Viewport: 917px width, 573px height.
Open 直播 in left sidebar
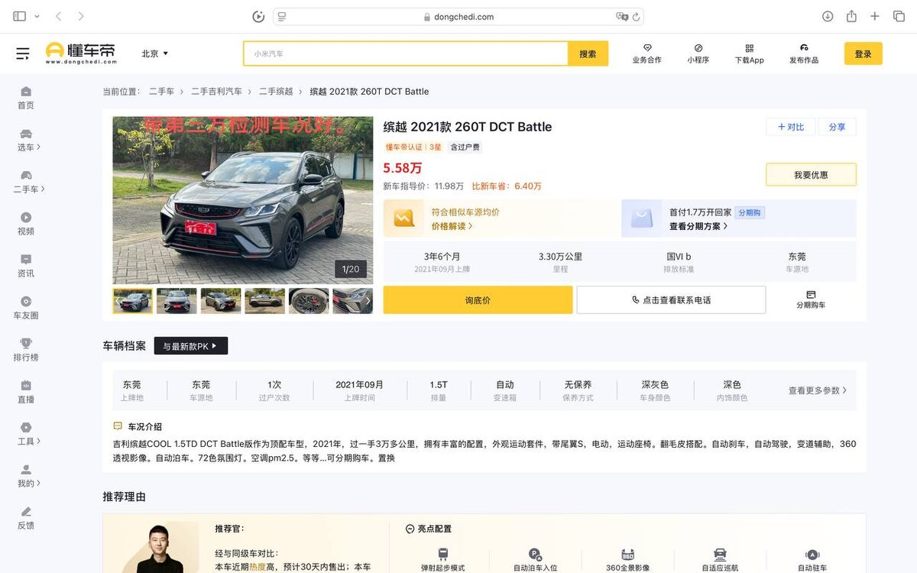coord(26,392)
